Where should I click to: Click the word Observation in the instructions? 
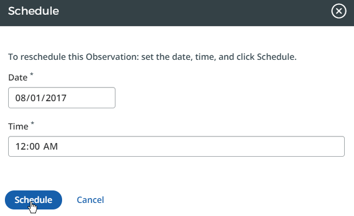click(x=112, y=57)
